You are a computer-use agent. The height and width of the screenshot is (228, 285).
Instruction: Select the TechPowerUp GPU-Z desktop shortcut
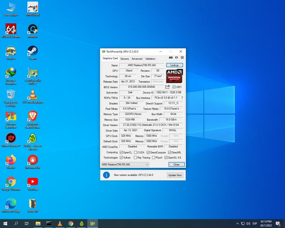pyautogui.click(x=32, y=76)
